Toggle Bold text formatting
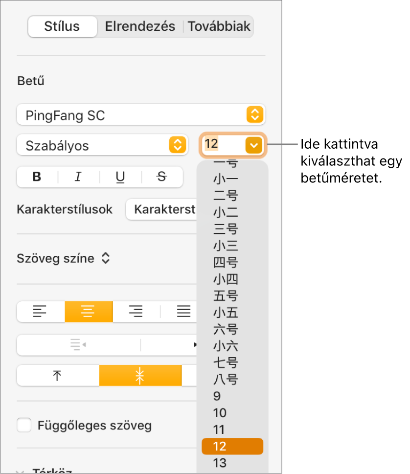The height and width of the screenshot is (474, 410). pos(37,177)
